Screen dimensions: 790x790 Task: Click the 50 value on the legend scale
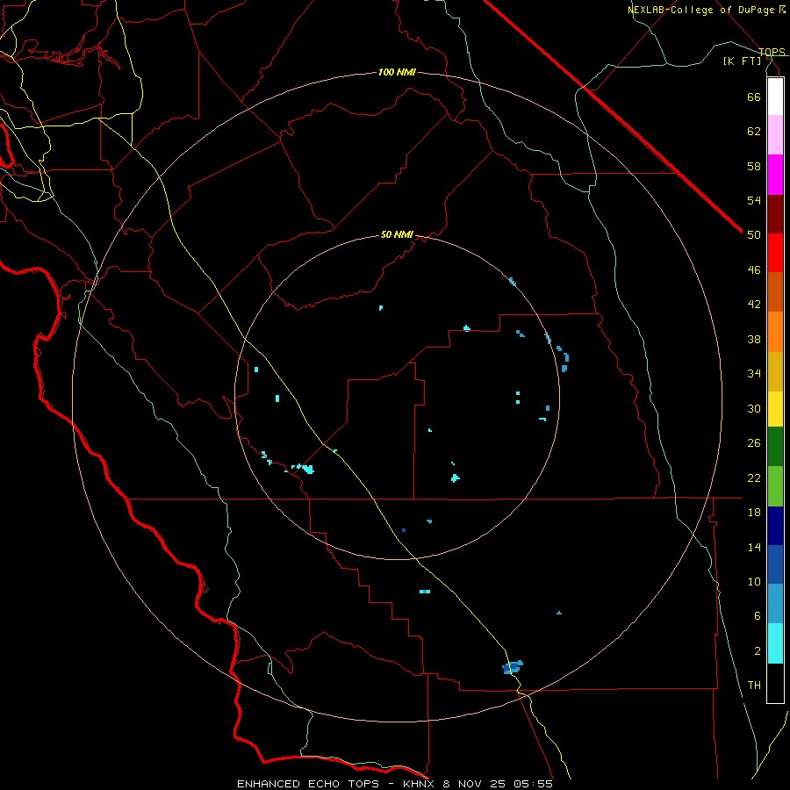click(754, 235)
